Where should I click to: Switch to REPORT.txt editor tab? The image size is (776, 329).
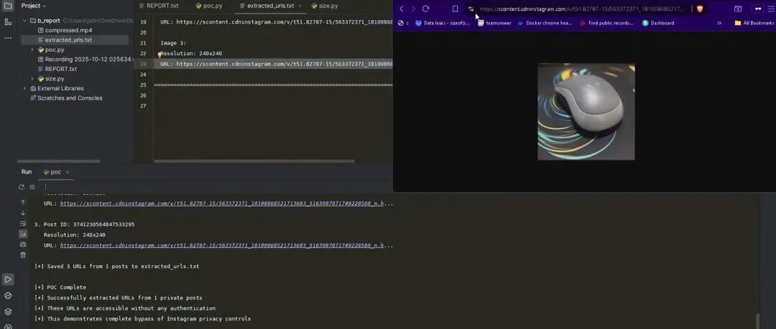coord(158,6)
